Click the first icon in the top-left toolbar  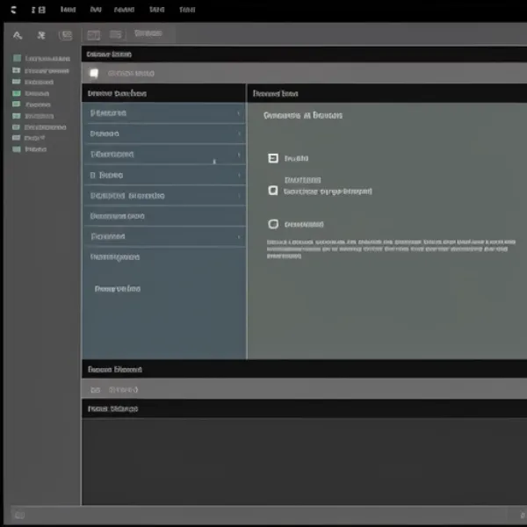tap(17, 35)
